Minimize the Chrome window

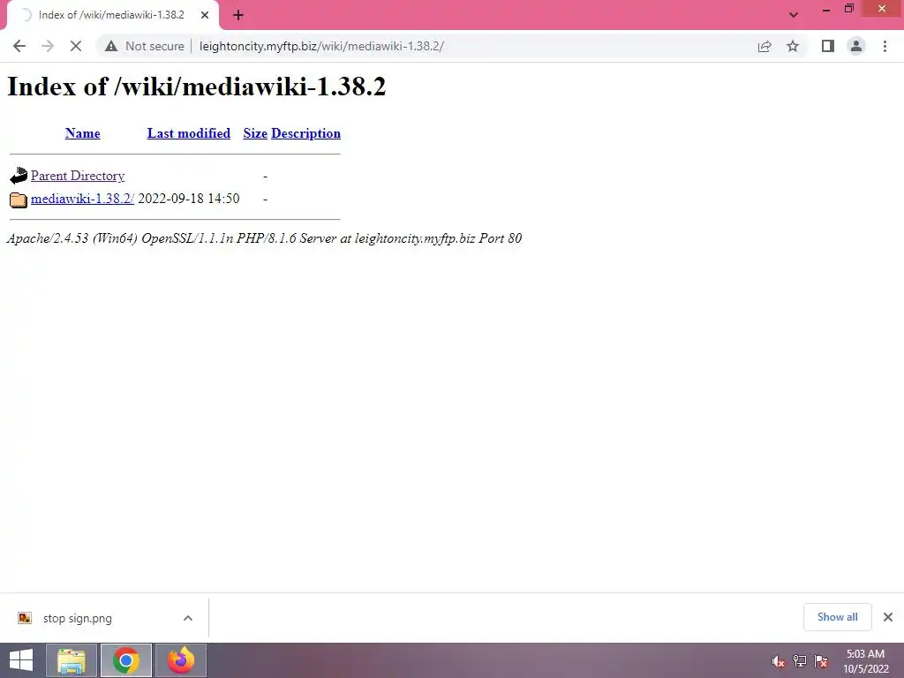tap(826, 9)
